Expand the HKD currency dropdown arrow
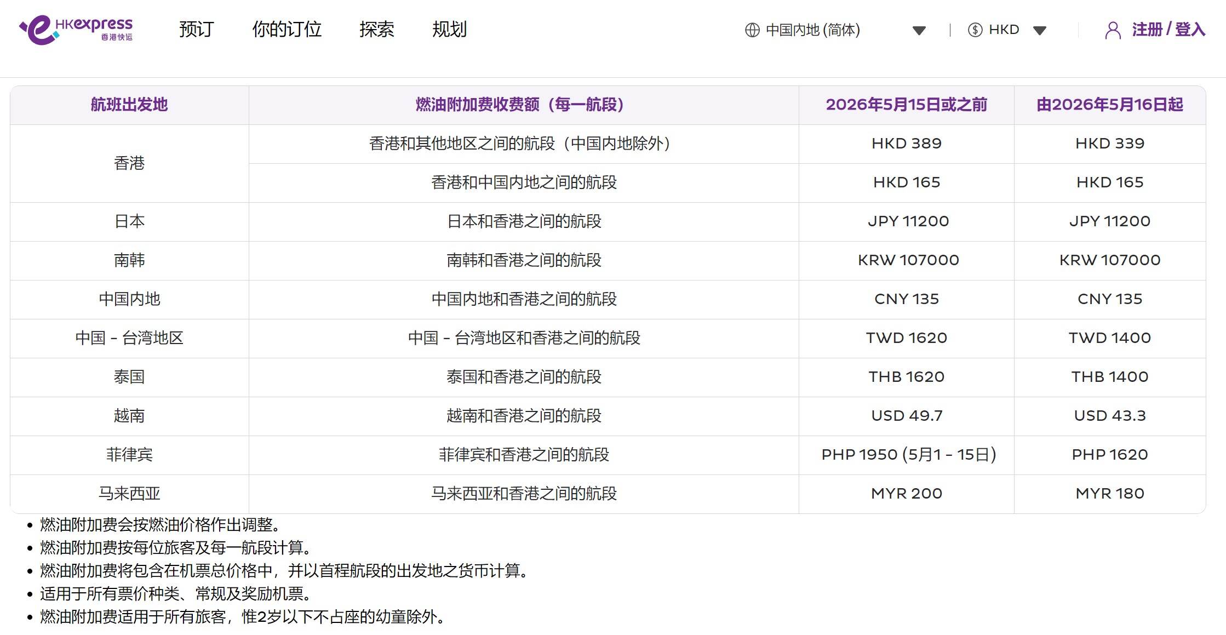Screen dimensions: 1226x635 [1040, 31]
